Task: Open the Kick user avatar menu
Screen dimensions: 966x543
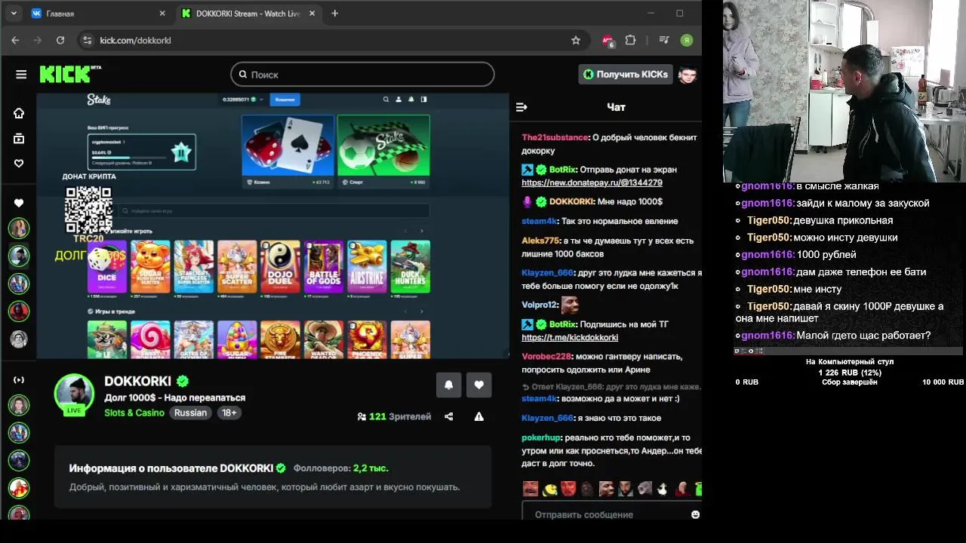Action: (x=687, y=74)
